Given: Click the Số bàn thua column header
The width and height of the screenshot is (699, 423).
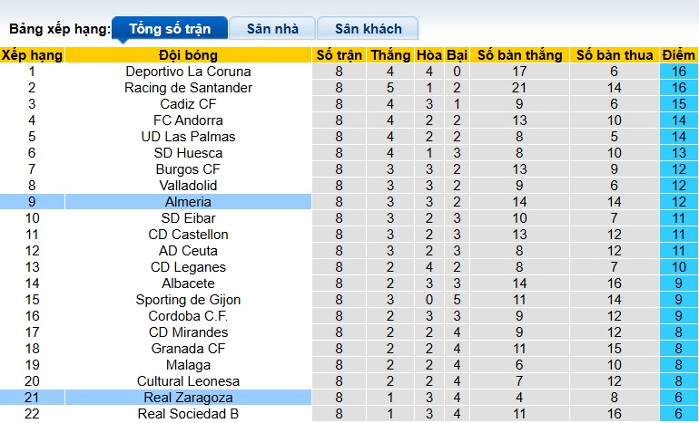Looking at the screenshot, I should (615, 55).
